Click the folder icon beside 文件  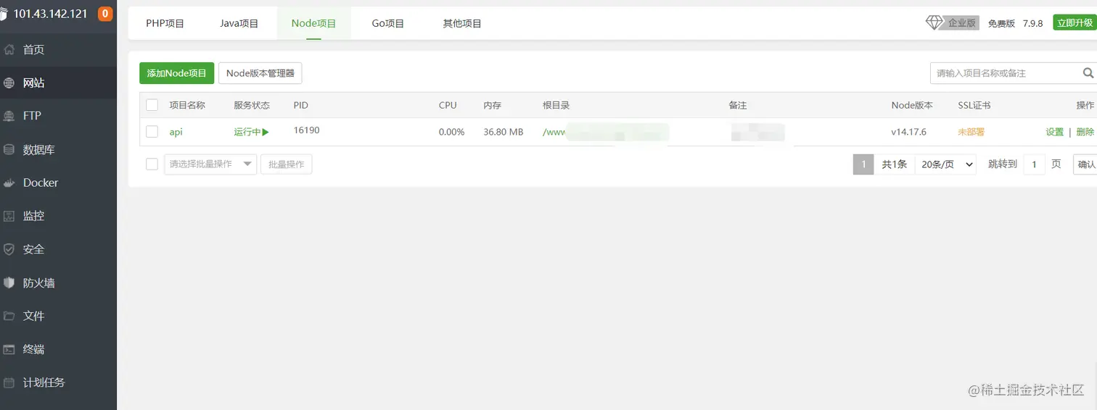(x=9, y=316)
